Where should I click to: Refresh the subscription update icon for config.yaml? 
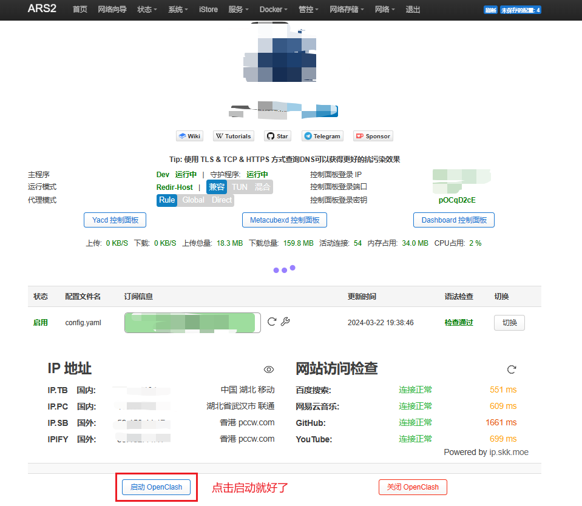[x=272, y=322]
